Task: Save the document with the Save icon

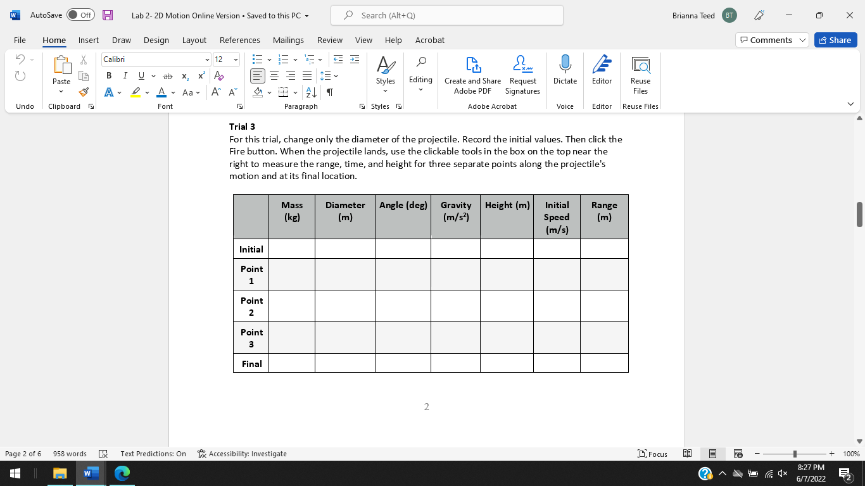Action: point(108,15)
